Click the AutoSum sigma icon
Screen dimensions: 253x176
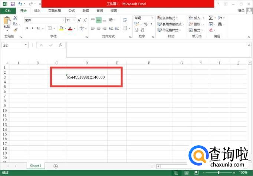coord(211,18)
